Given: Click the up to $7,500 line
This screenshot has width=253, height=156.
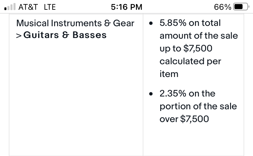Looking at the screenshot, I should (x=186, y=48).
